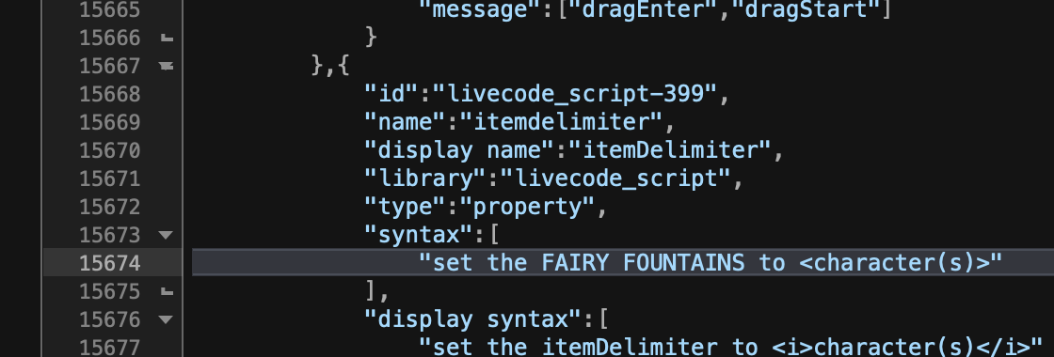Click the "id" key
Viewport: 1054px width, 357px height.
391,94
